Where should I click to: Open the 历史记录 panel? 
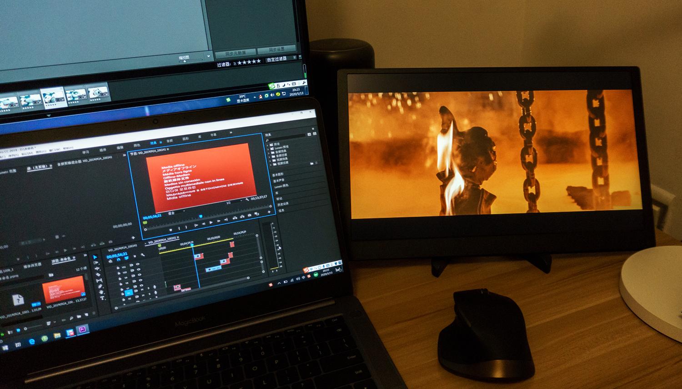click(x=283, y=204)
